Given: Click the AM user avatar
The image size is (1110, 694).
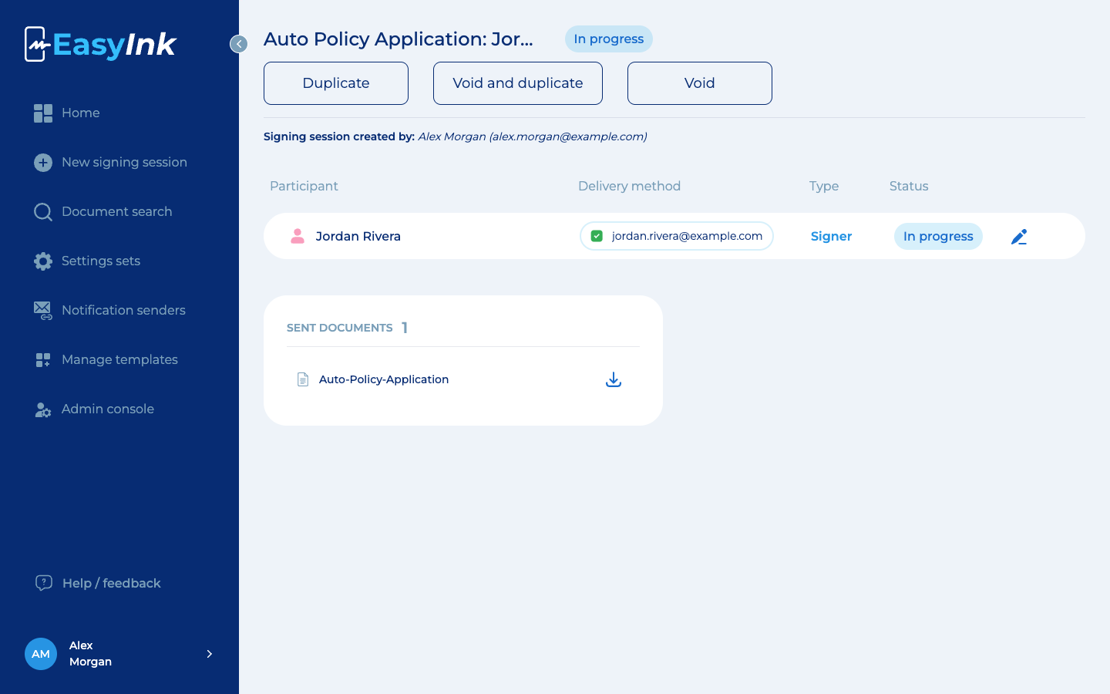Looking at the screenshot, I should pyautogui.click(x=41, y=654).
